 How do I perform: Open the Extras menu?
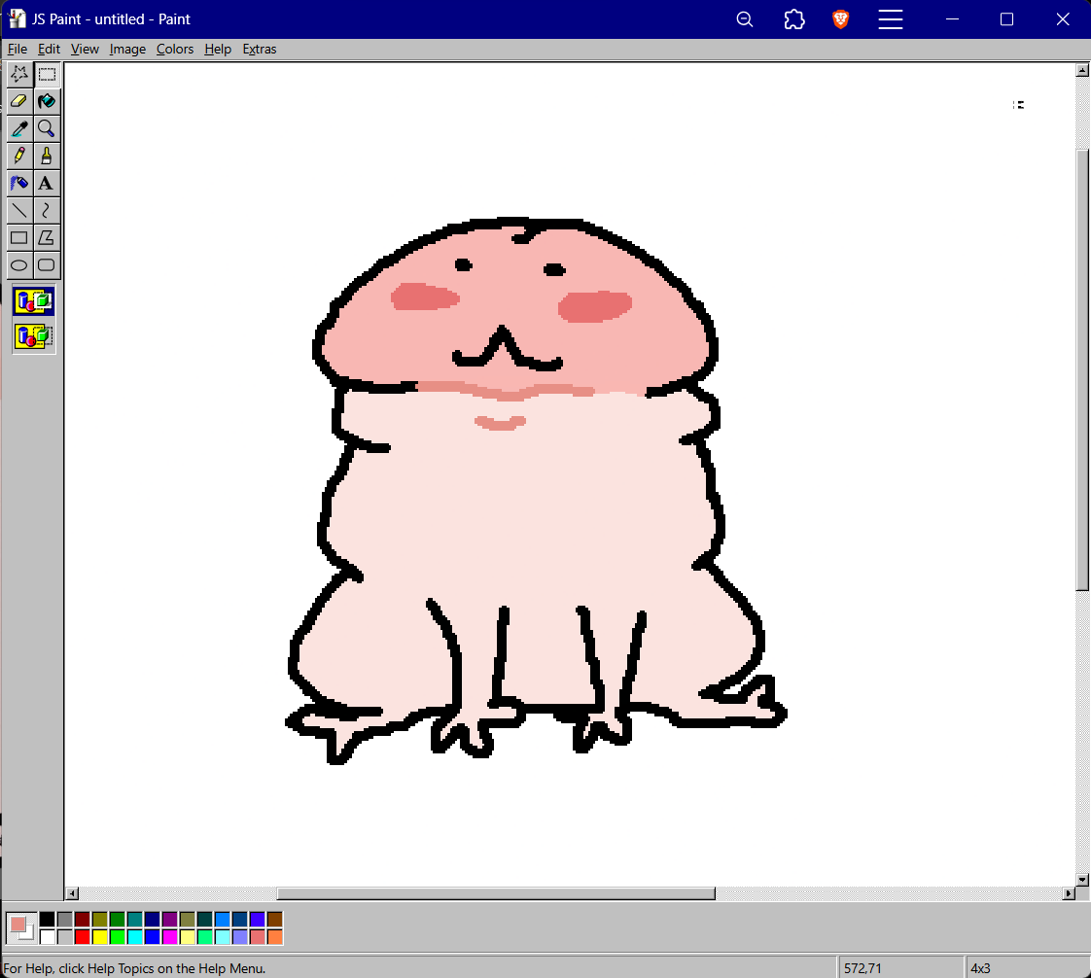(x=260, y=50)
